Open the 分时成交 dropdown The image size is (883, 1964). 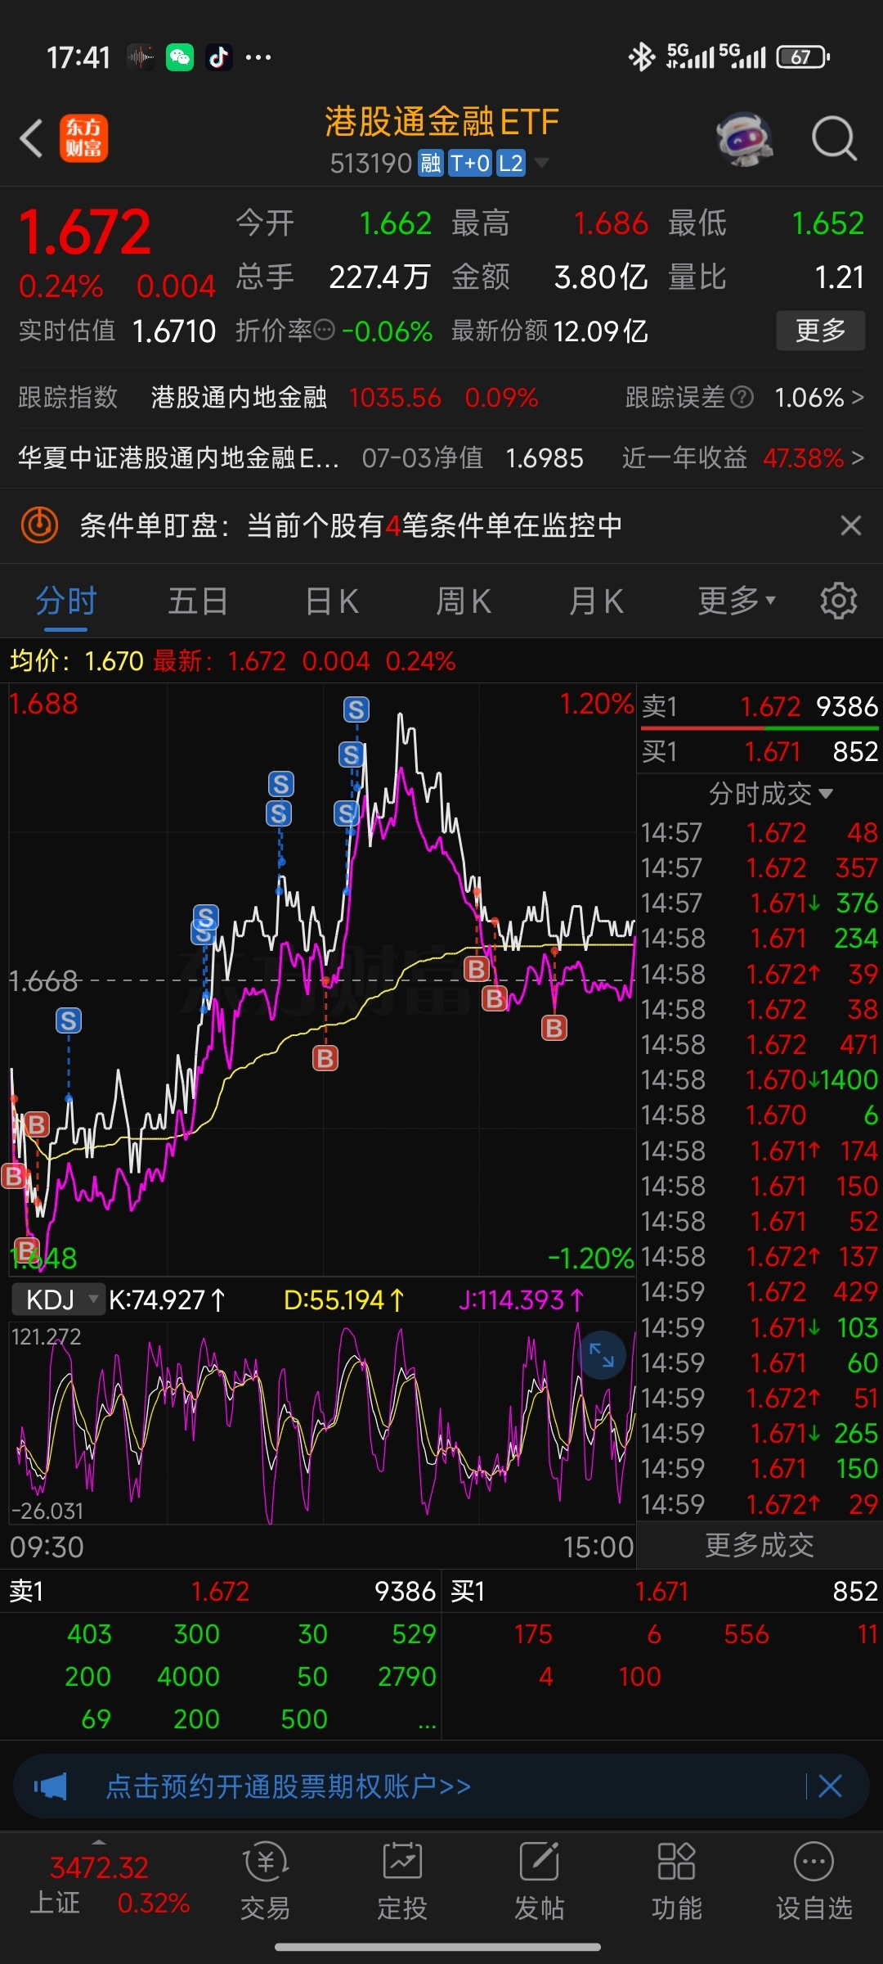point(770,794)
